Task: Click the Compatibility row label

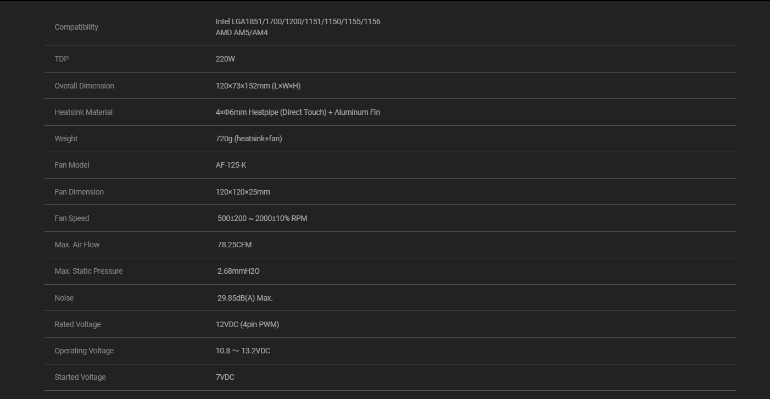Action: (76, 27)
